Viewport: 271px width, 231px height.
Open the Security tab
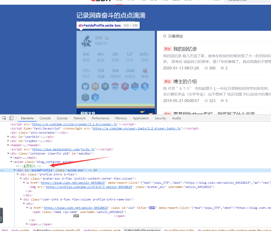point(160,118)
